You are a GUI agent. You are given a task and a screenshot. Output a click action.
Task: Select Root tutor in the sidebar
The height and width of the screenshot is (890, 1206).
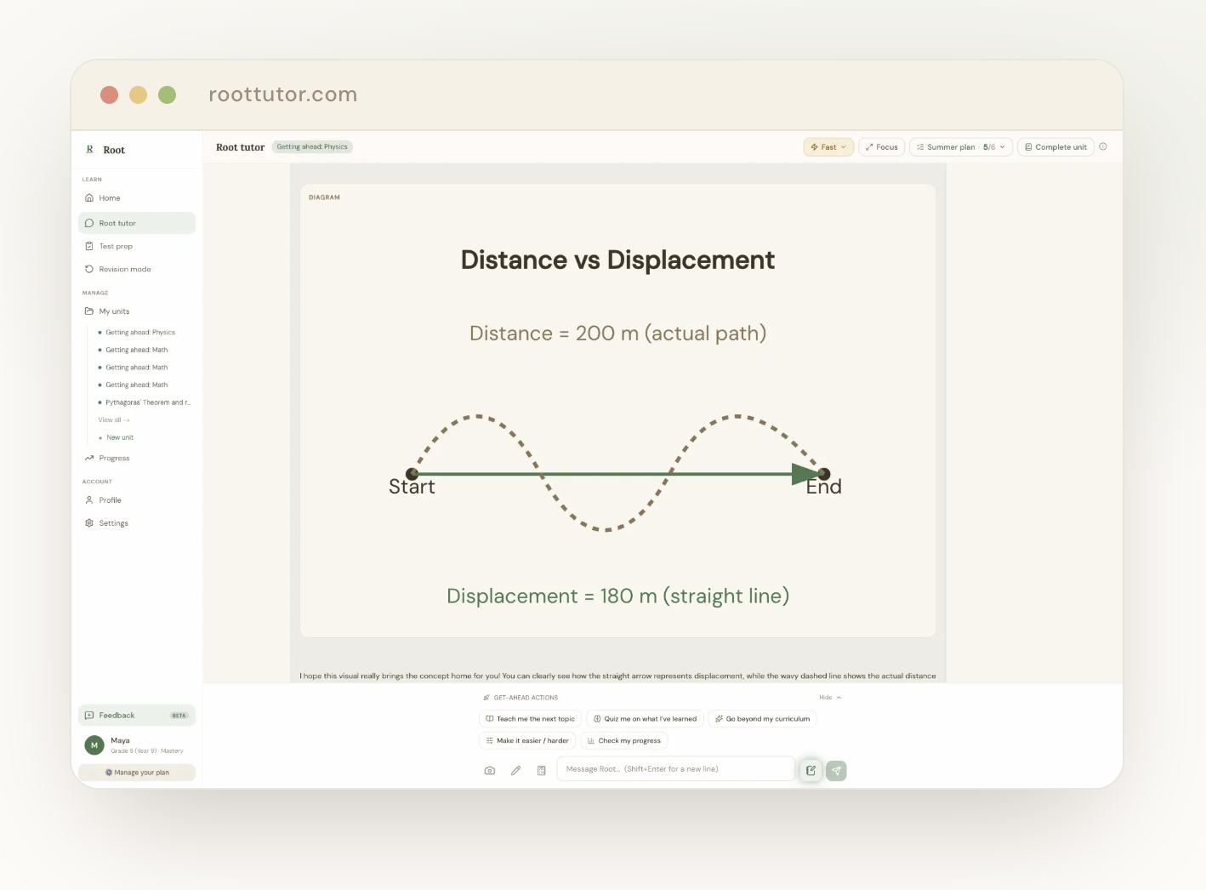[x=137, y=223]
